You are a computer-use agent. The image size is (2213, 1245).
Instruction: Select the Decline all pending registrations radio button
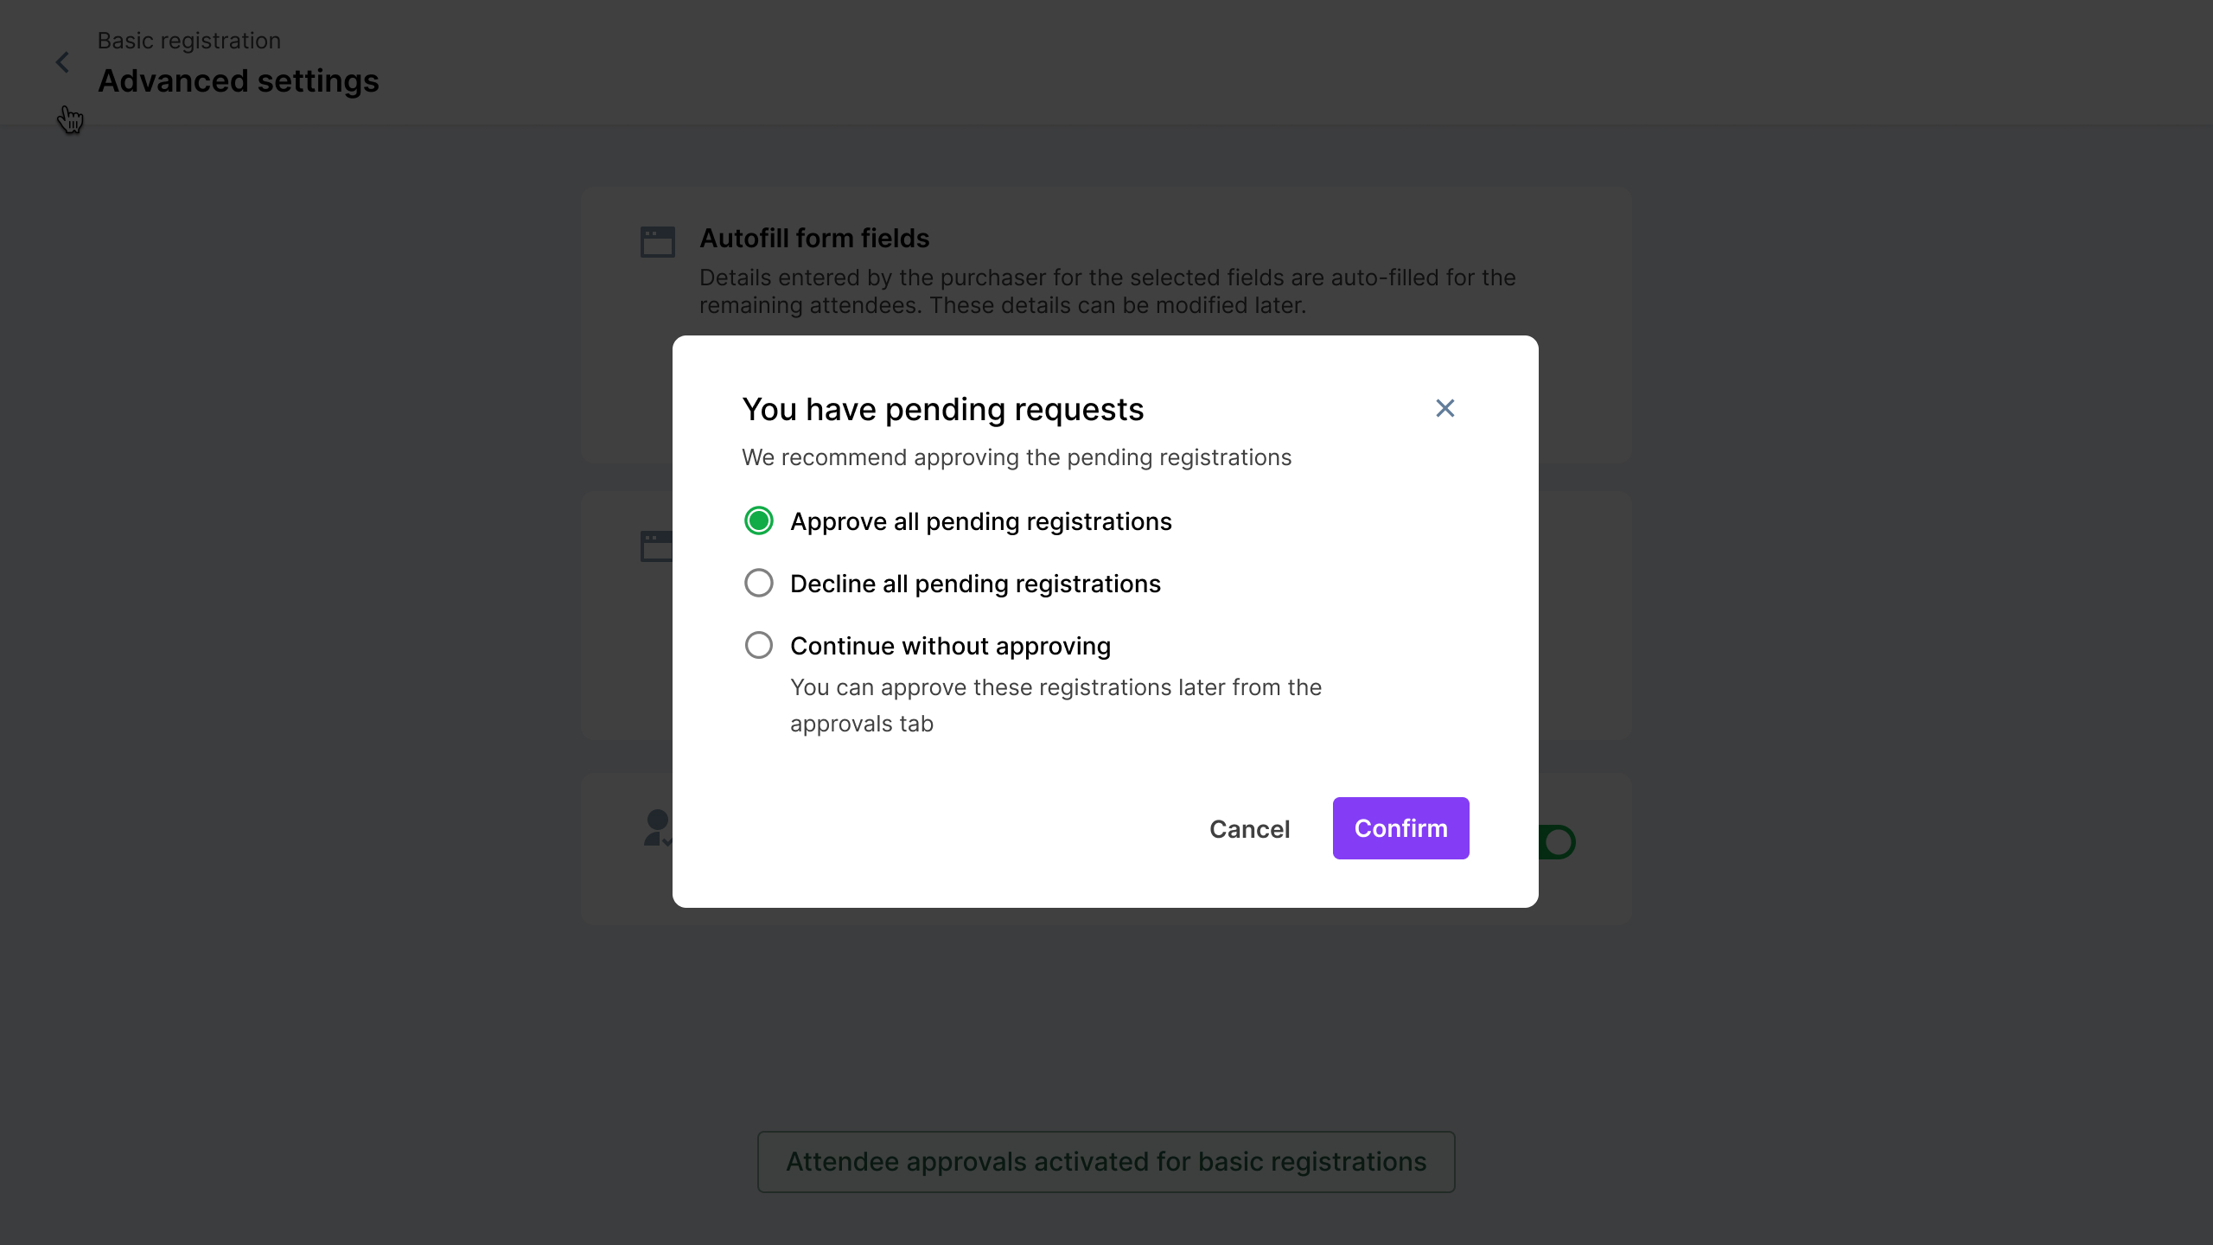(x=758, y=583)
